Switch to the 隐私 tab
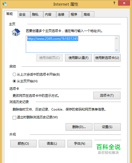Image resolution: width=132 pixels, height=163 pixels. click(37, 15)
